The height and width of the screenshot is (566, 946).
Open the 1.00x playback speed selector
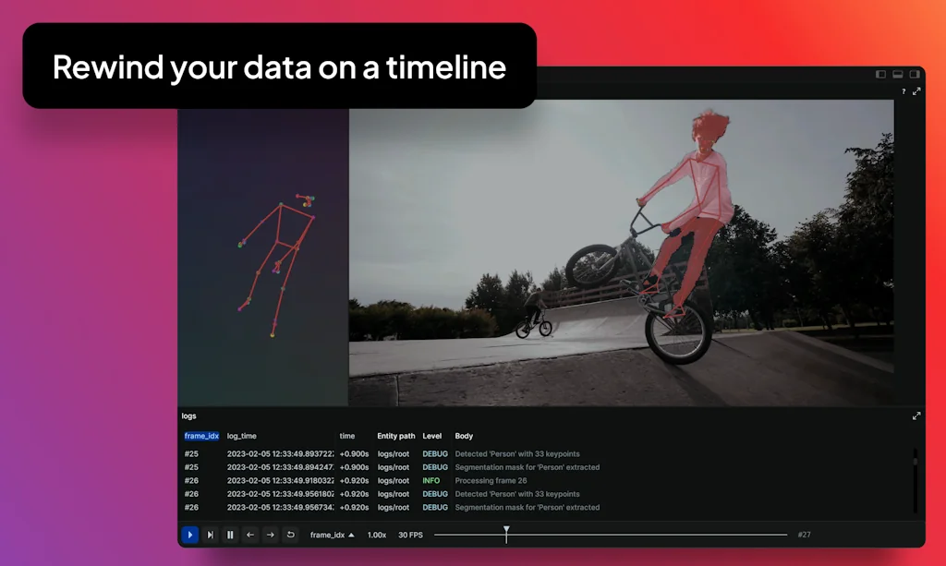point(377,535)
